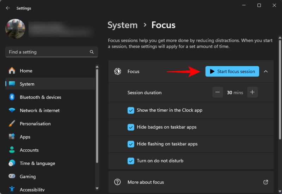Open Accessibility settings
Viewport: 282px width, 194px height.
tap(50, 189)
